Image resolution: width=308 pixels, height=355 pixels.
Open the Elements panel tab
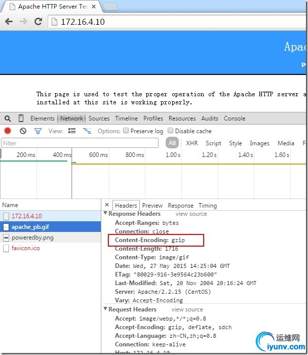[43, 119]
